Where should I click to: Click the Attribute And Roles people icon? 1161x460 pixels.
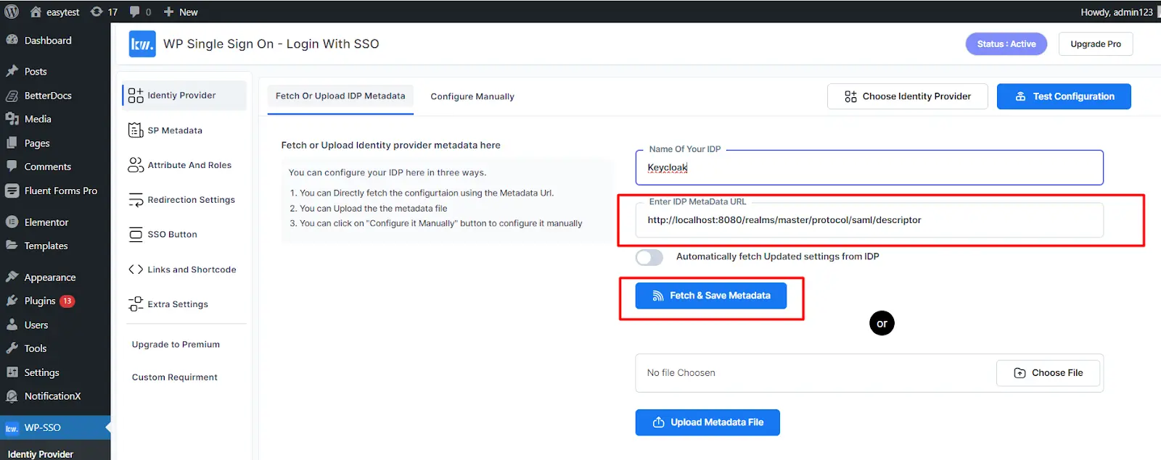coord(136,165)
